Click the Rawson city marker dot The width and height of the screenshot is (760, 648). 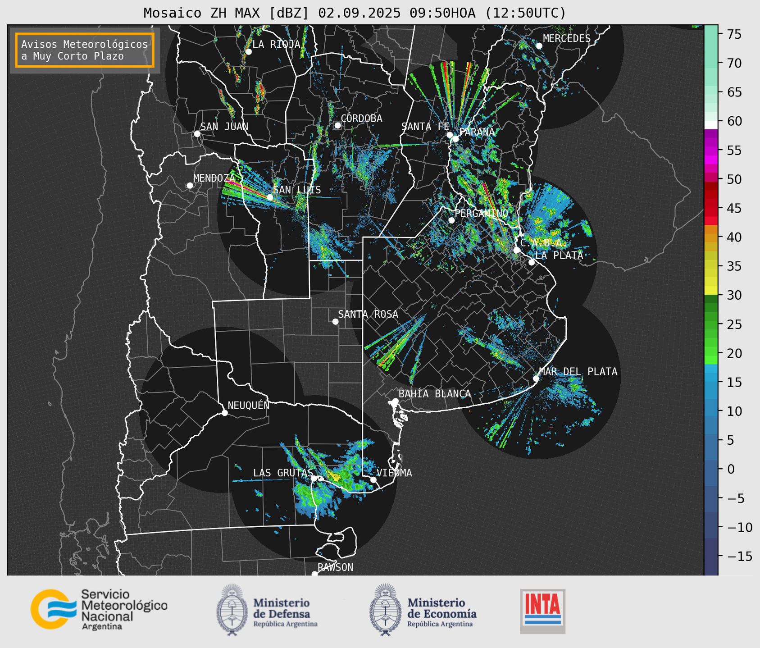314,574
